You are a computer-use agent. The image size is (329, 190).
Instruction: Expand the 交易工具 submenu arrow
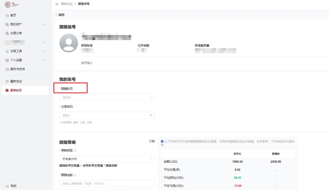click(45, 51)
